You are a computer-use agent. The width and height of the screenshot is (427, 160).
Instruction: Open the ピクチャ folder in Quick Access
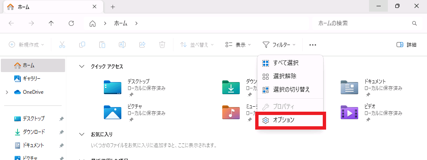[113, 112]
